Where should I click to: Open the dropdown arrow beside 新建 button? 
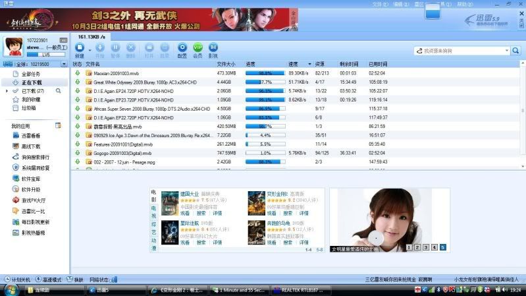(x=89, y=47)
